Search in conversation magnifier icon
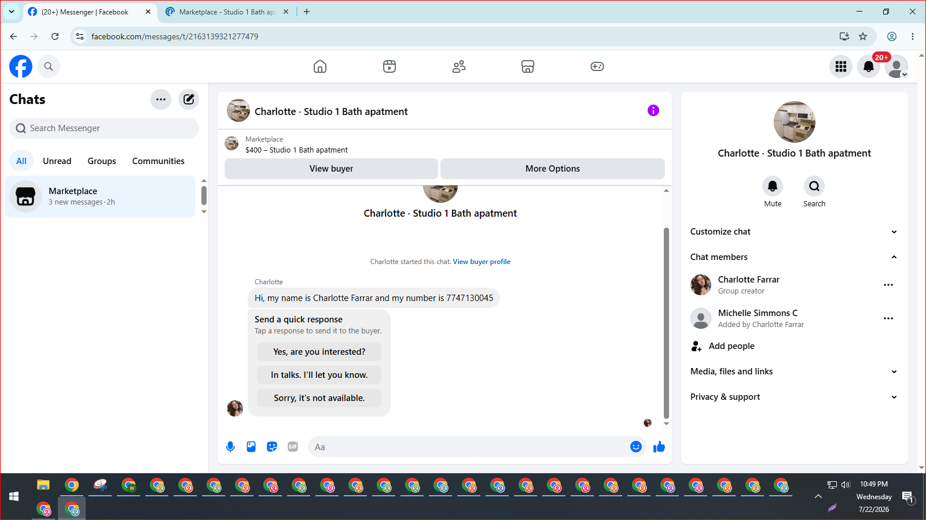 coord(814,186)
